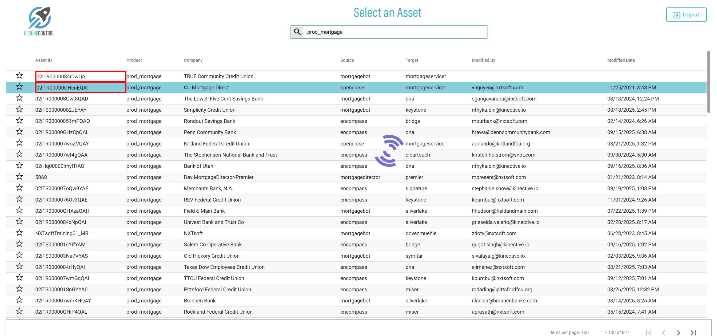Toggle favorite star for Bank of Utah
Image resolution: width=717 pixels, height=336 pixels.
tap(19, 165)
